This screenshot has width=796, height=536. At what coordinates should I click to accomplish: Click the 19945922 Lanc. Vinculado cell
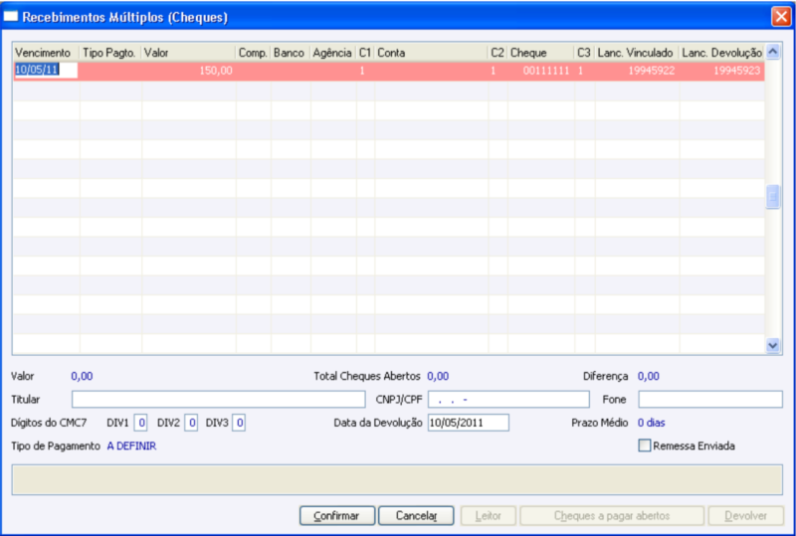click(x=637, y=71)
